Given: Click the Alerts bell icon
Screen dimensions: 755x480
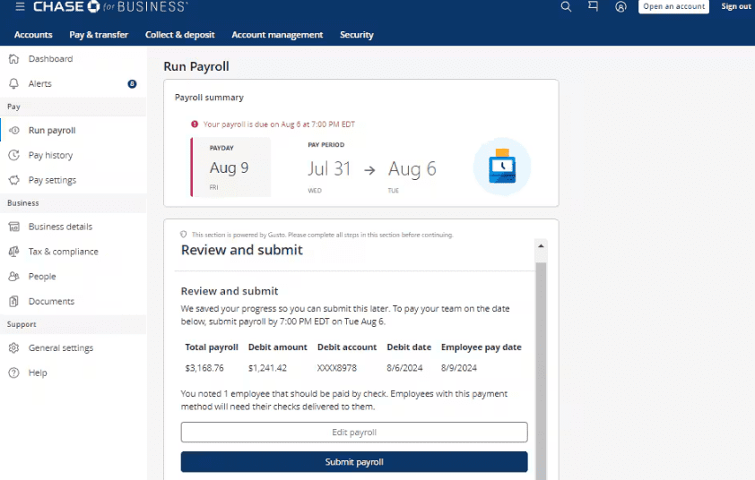Looking at the screenshot, I should (x=14, y=83).
